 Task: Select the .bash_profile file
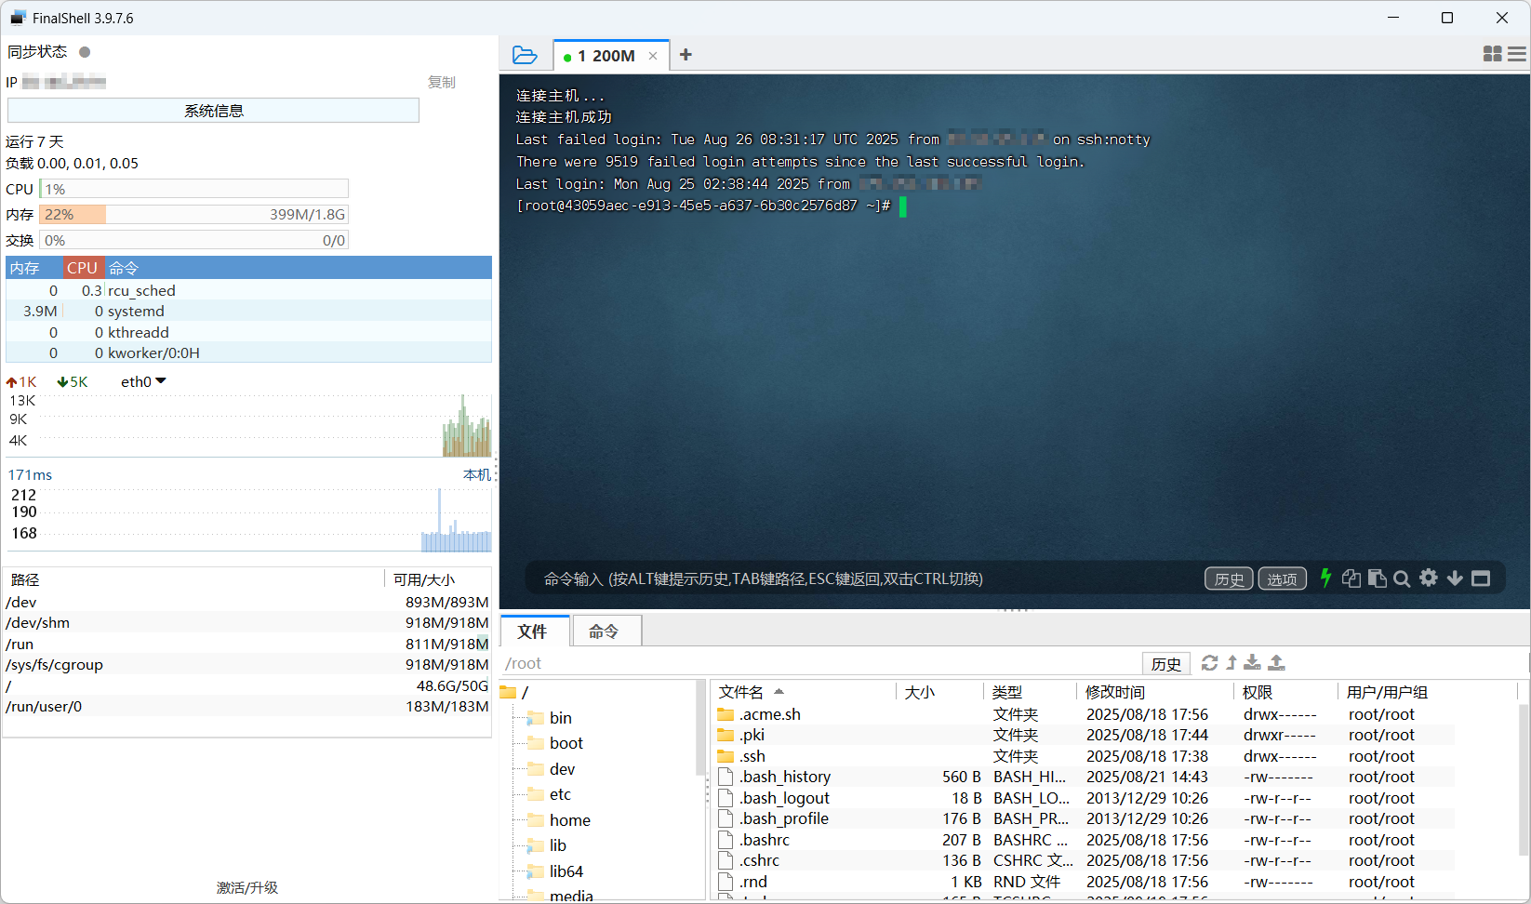pos(784,818)
